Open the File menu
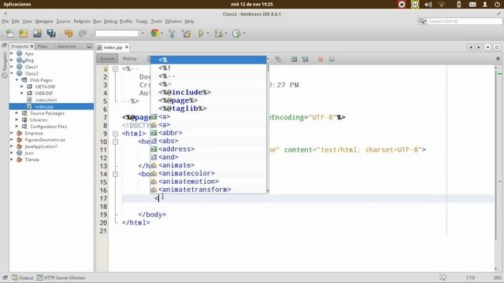This screenshot has height=283, width=504. click(6, 21)
